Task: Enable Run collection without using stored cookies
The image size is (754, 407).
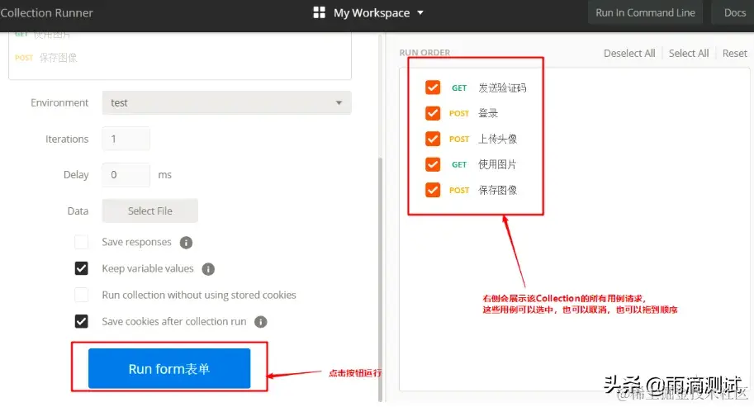Action: (x=81, y=295)
